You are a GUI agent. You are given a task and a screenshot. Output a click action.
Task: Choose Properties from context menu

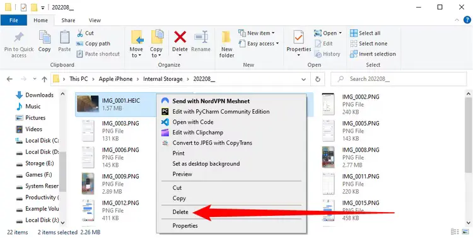[x=231, y=225]
